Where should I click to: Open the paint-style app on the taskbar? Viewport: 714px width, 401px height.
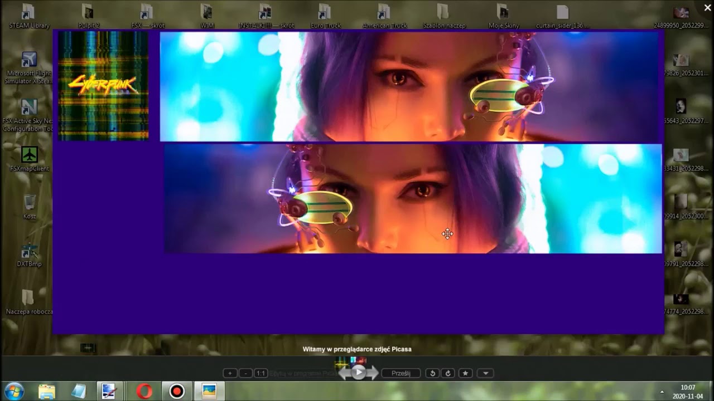(109, 391)
